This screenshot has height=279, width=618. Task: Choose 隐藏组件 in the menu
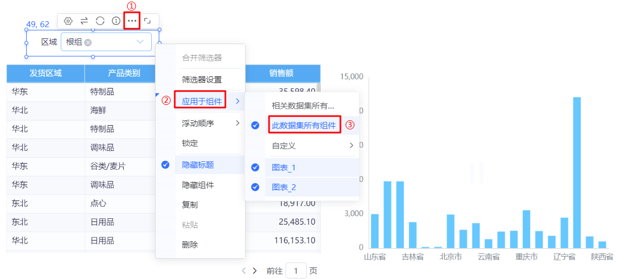click(198, 185)
